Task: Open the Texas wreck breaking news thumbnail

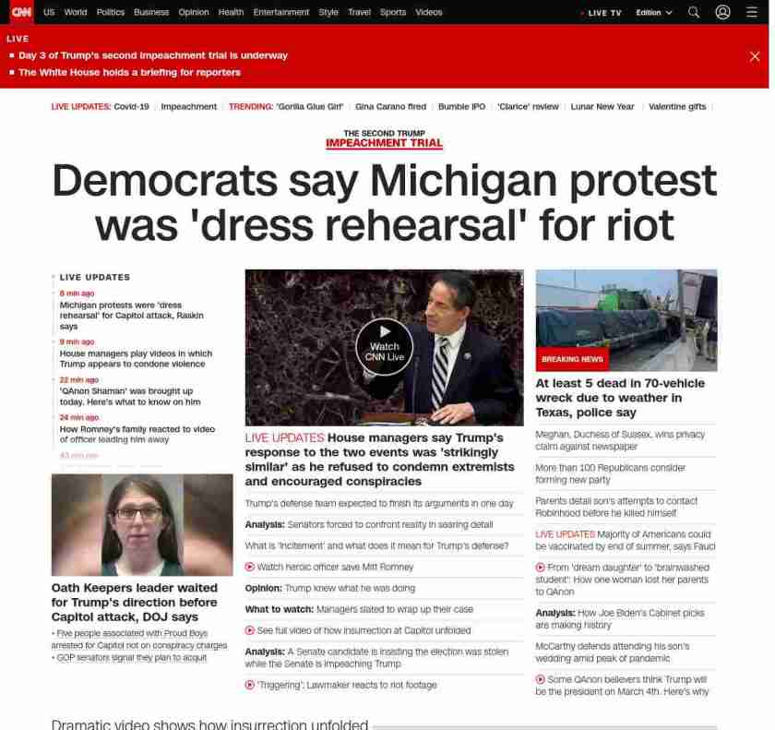Action: [x=626, y=320]
